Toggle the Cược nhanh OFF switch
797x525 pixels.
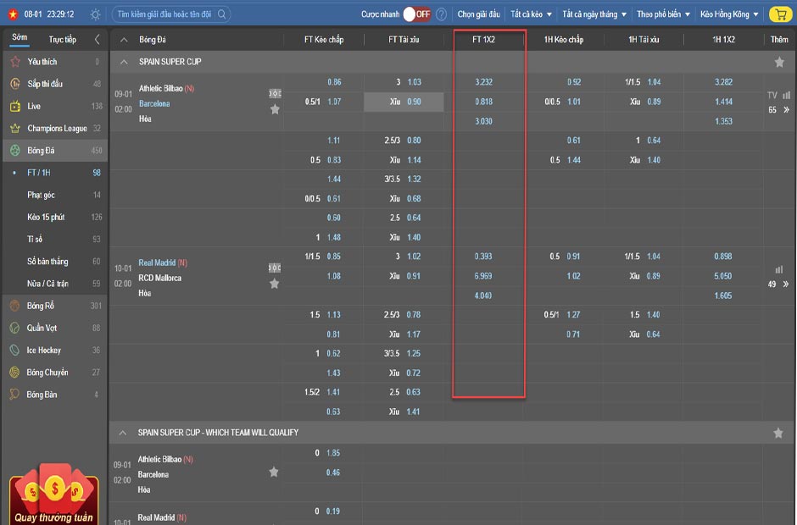pyautogui.click(x=417, y=14)
